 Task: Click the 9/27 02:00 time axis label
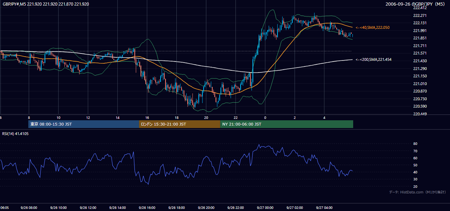coord(295,208)
